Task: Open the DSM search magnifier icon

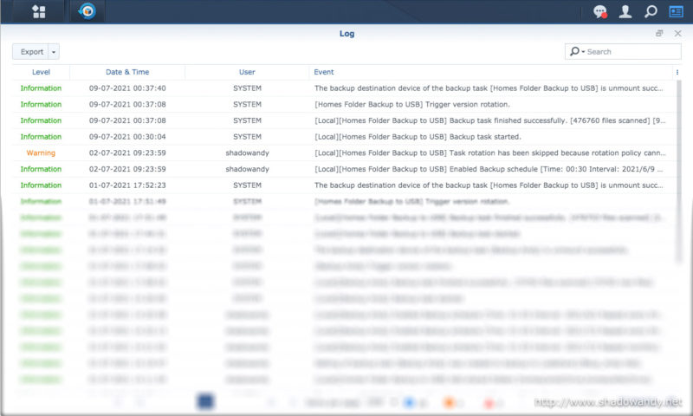Action: pos(651,11)
